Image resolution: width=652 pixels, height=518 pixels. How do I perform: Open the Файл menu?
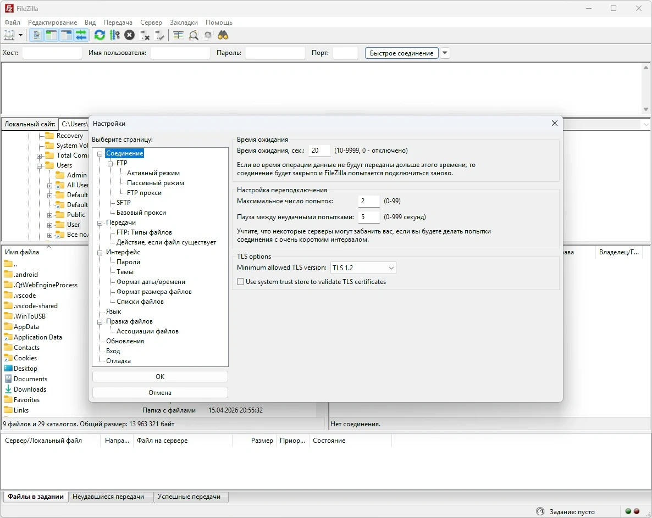(13, 23)
